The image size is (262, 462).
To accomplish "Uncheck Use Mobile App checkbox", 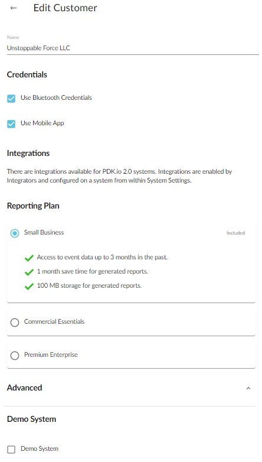I will coord(11,124).
